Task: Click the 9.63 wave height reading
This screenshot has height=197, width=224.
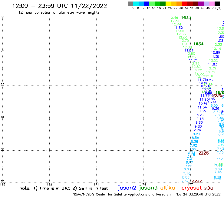Action: [199, 122]
